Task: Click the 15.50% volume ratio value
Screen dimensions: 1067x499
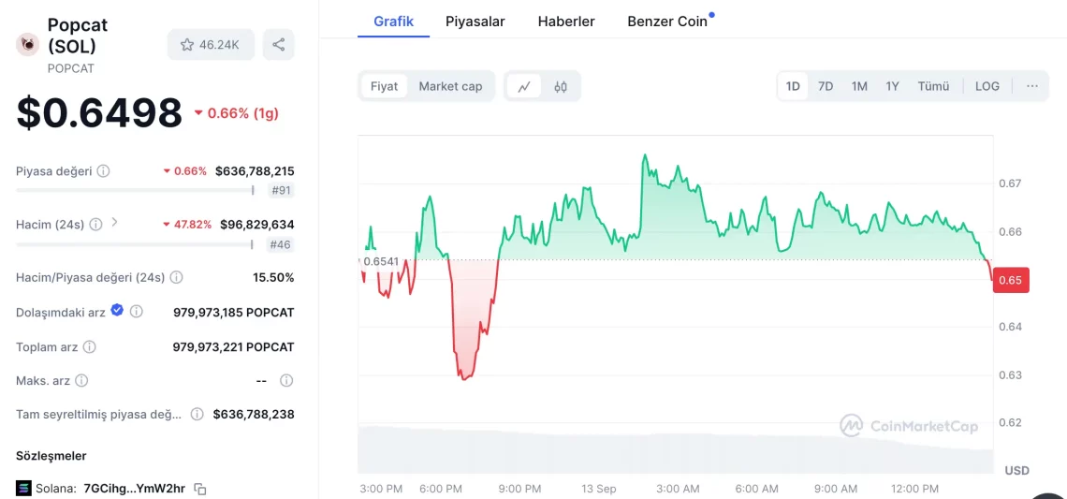Action: (273, 277)
